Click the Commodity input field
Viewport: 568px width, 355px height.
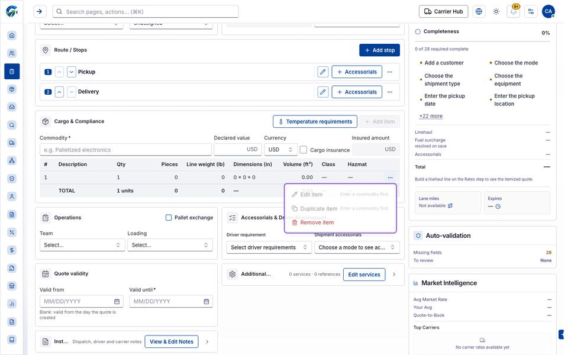pos(125,150)
